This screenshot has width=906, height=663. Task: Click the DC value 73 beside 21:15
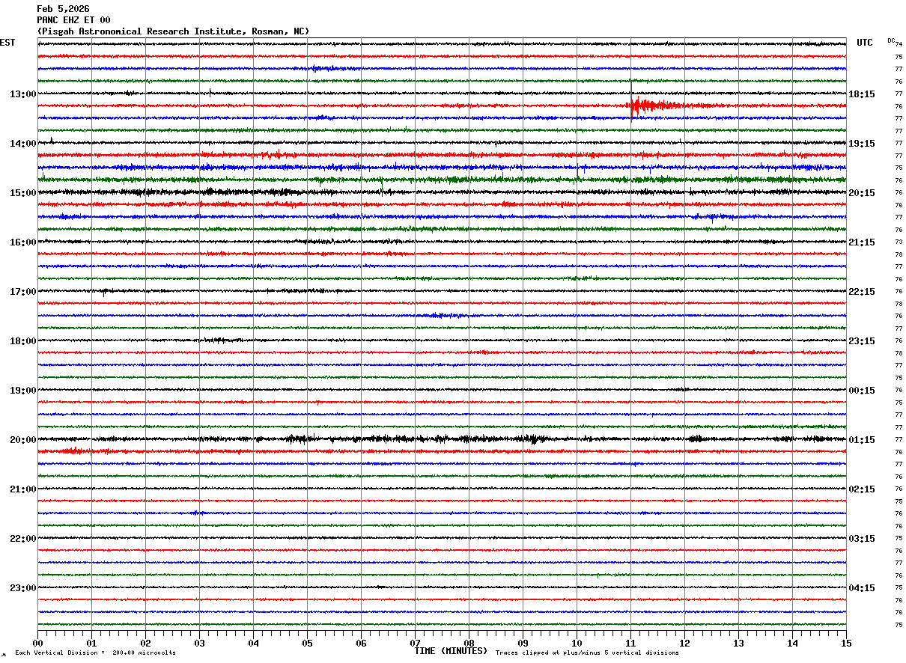coord(899,242)
